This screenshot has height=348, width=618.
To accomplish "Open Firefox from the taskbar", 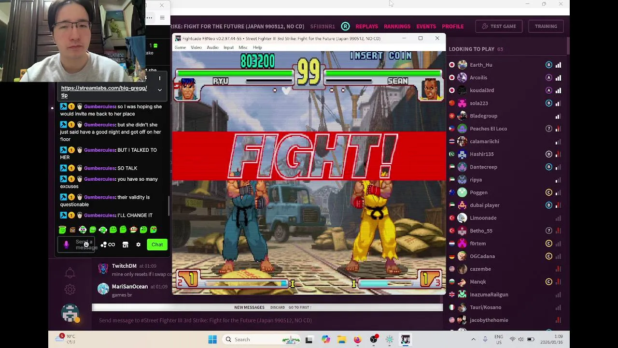I will 357,339.
